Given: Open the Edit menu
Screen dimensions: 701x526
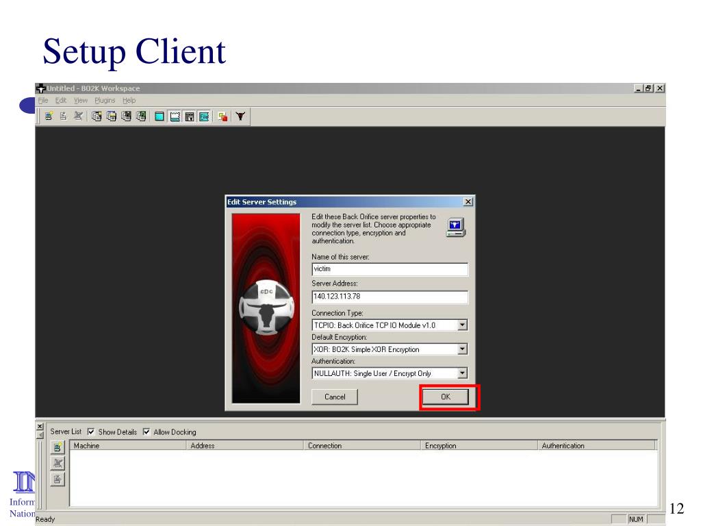Looking at the screenshot, I should tap(61, 100).
